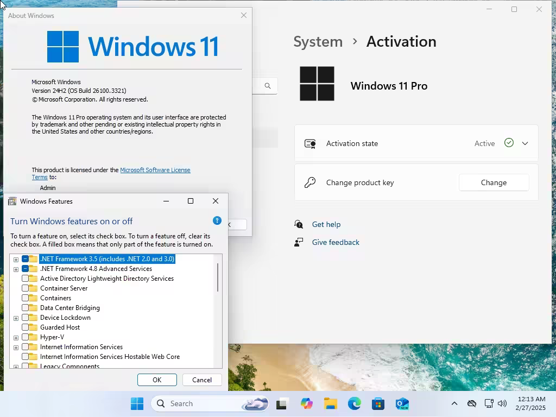The image size is (556, 417).
Task: Click the Give feedback person icon
Action: tap(299, 242)
